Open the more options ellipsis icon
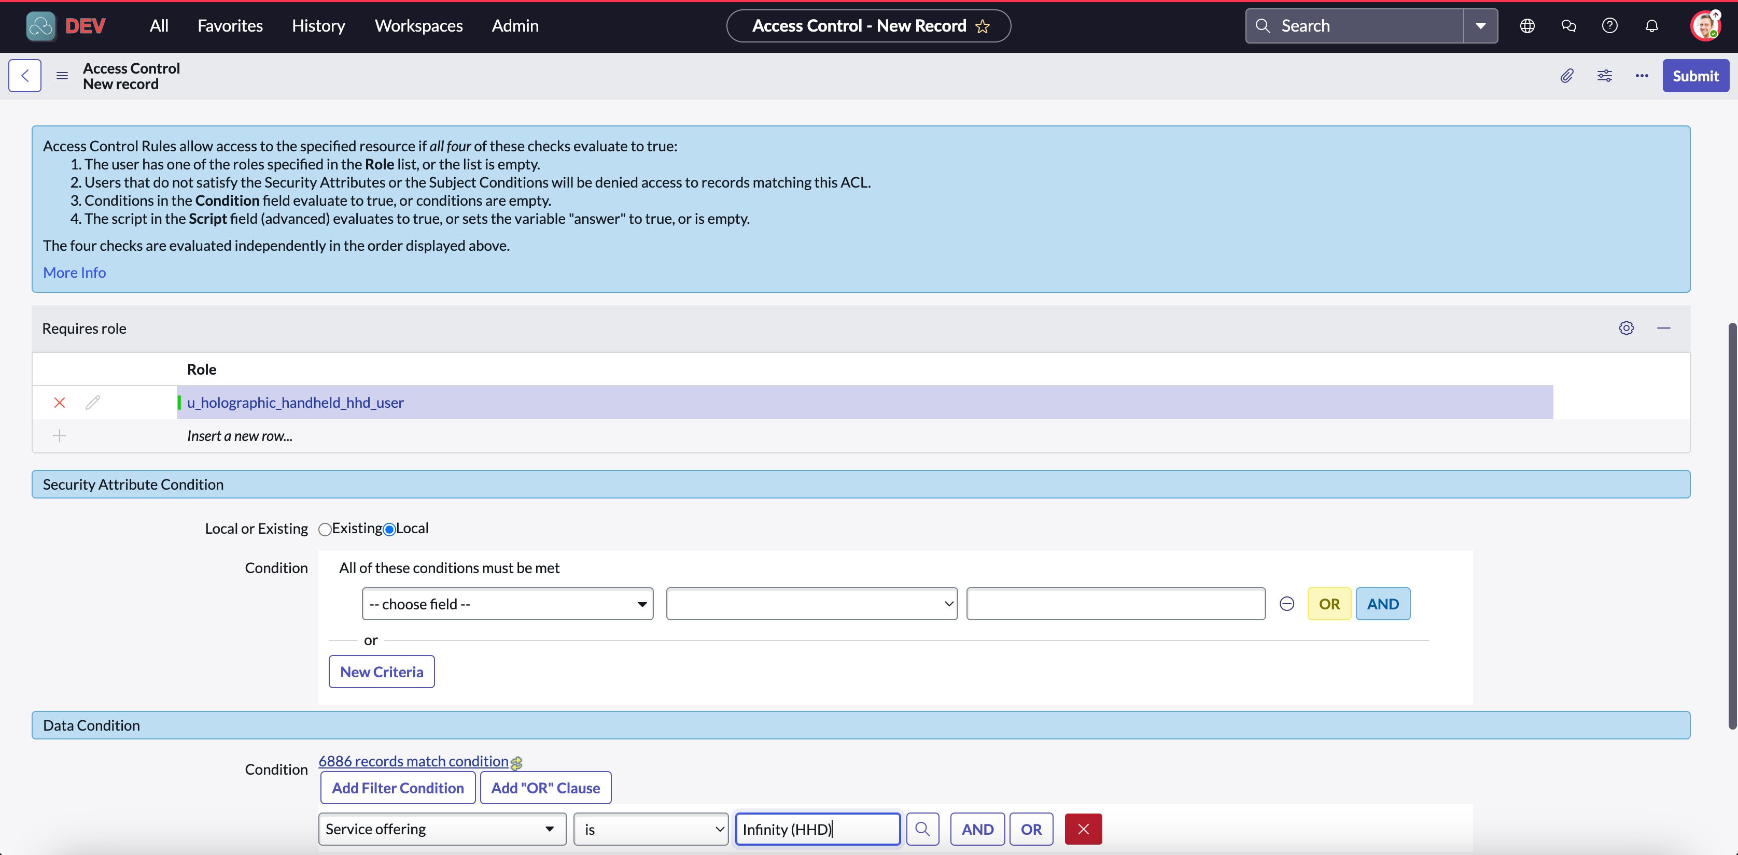Screen dimensions: 1738x855 (x=1642, y=76)
